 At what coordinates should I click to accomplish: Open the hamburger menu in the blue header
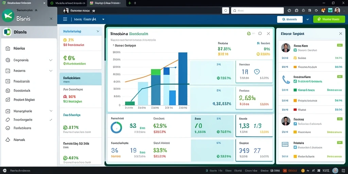coord(65,19)
